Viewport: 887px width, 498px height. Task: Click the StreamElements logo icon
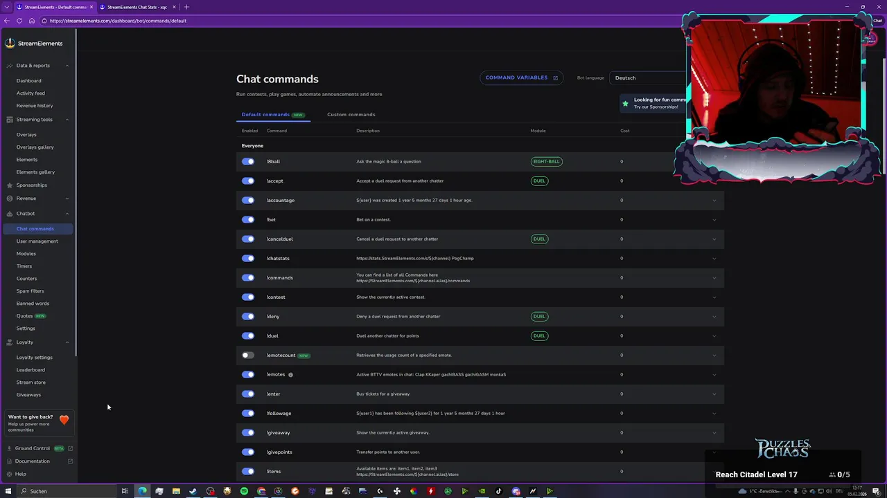[10, 43]
